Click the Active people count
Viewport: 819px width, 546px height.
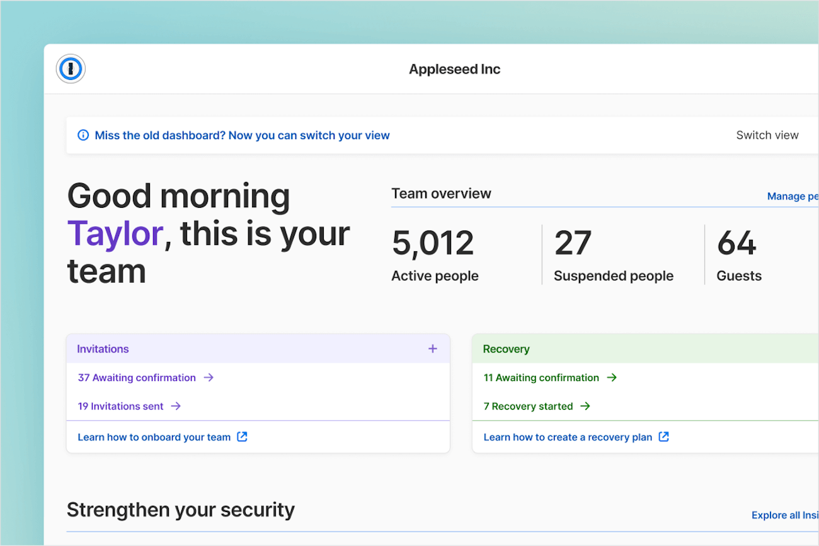pyautogui.click(x=433, y=244)
